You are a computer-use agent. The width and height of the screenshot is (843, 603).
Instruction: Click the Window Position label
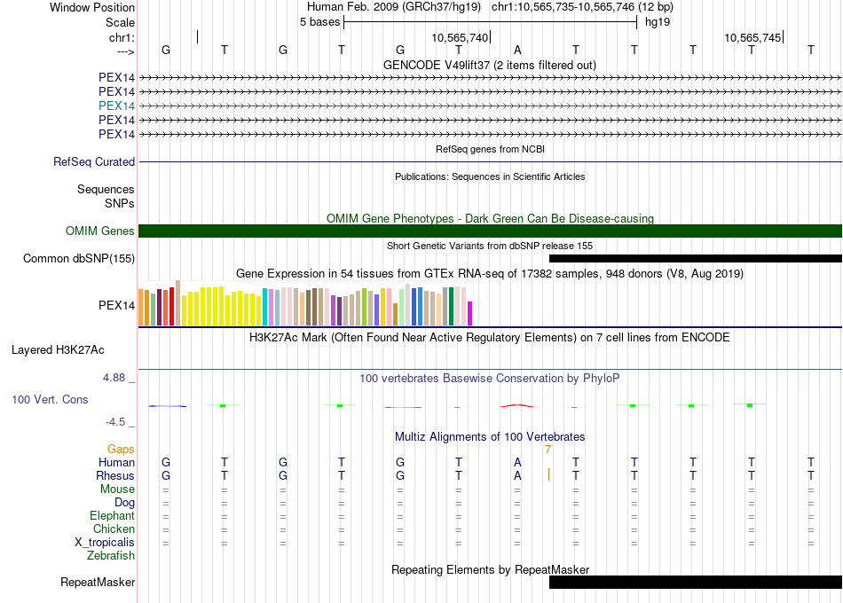tap(92, 7)
